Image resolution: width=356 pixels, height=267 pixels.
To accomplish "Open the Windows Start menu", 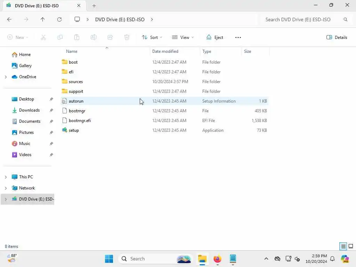I will click(x=109, y=259).
